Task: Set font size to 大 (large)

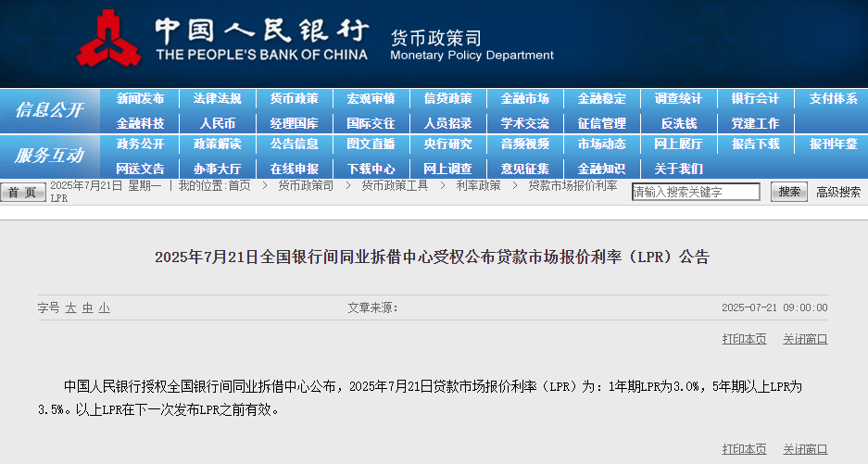Action: 70,307
